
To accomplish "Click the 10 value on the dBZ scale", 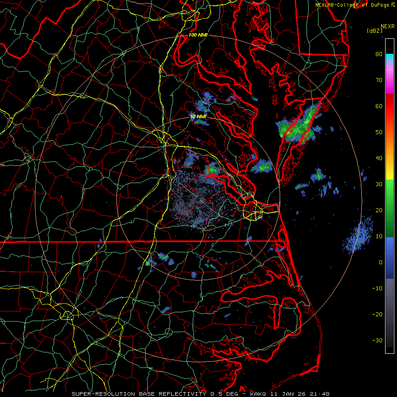I will coord(379,236).
